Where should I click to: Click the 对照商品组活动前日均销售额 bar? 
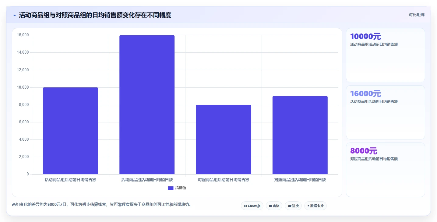[224, 139]
